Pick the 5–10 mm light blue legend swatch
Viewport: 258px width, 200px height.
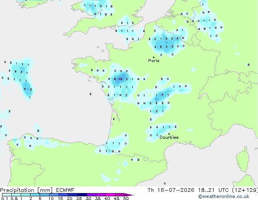click(44, 195)
